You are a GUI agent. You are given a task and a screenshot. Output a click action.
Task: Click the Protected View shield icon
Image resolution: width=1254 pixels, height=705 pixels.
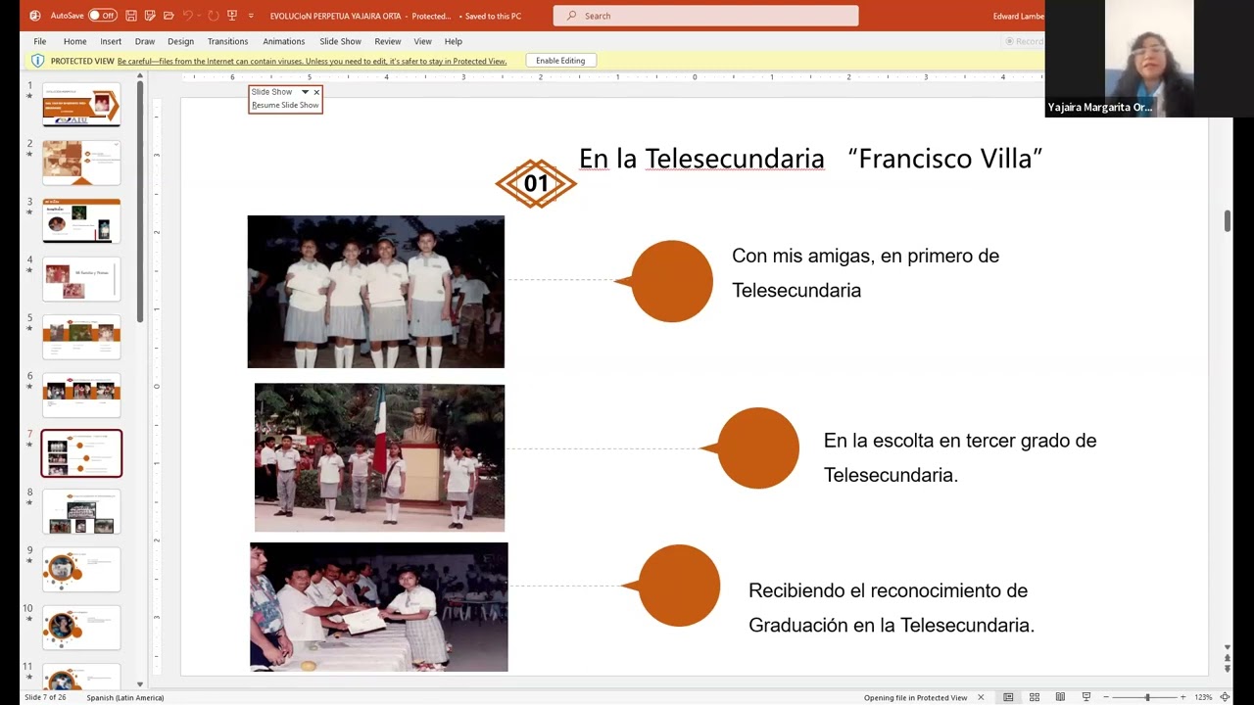point(38,61)
